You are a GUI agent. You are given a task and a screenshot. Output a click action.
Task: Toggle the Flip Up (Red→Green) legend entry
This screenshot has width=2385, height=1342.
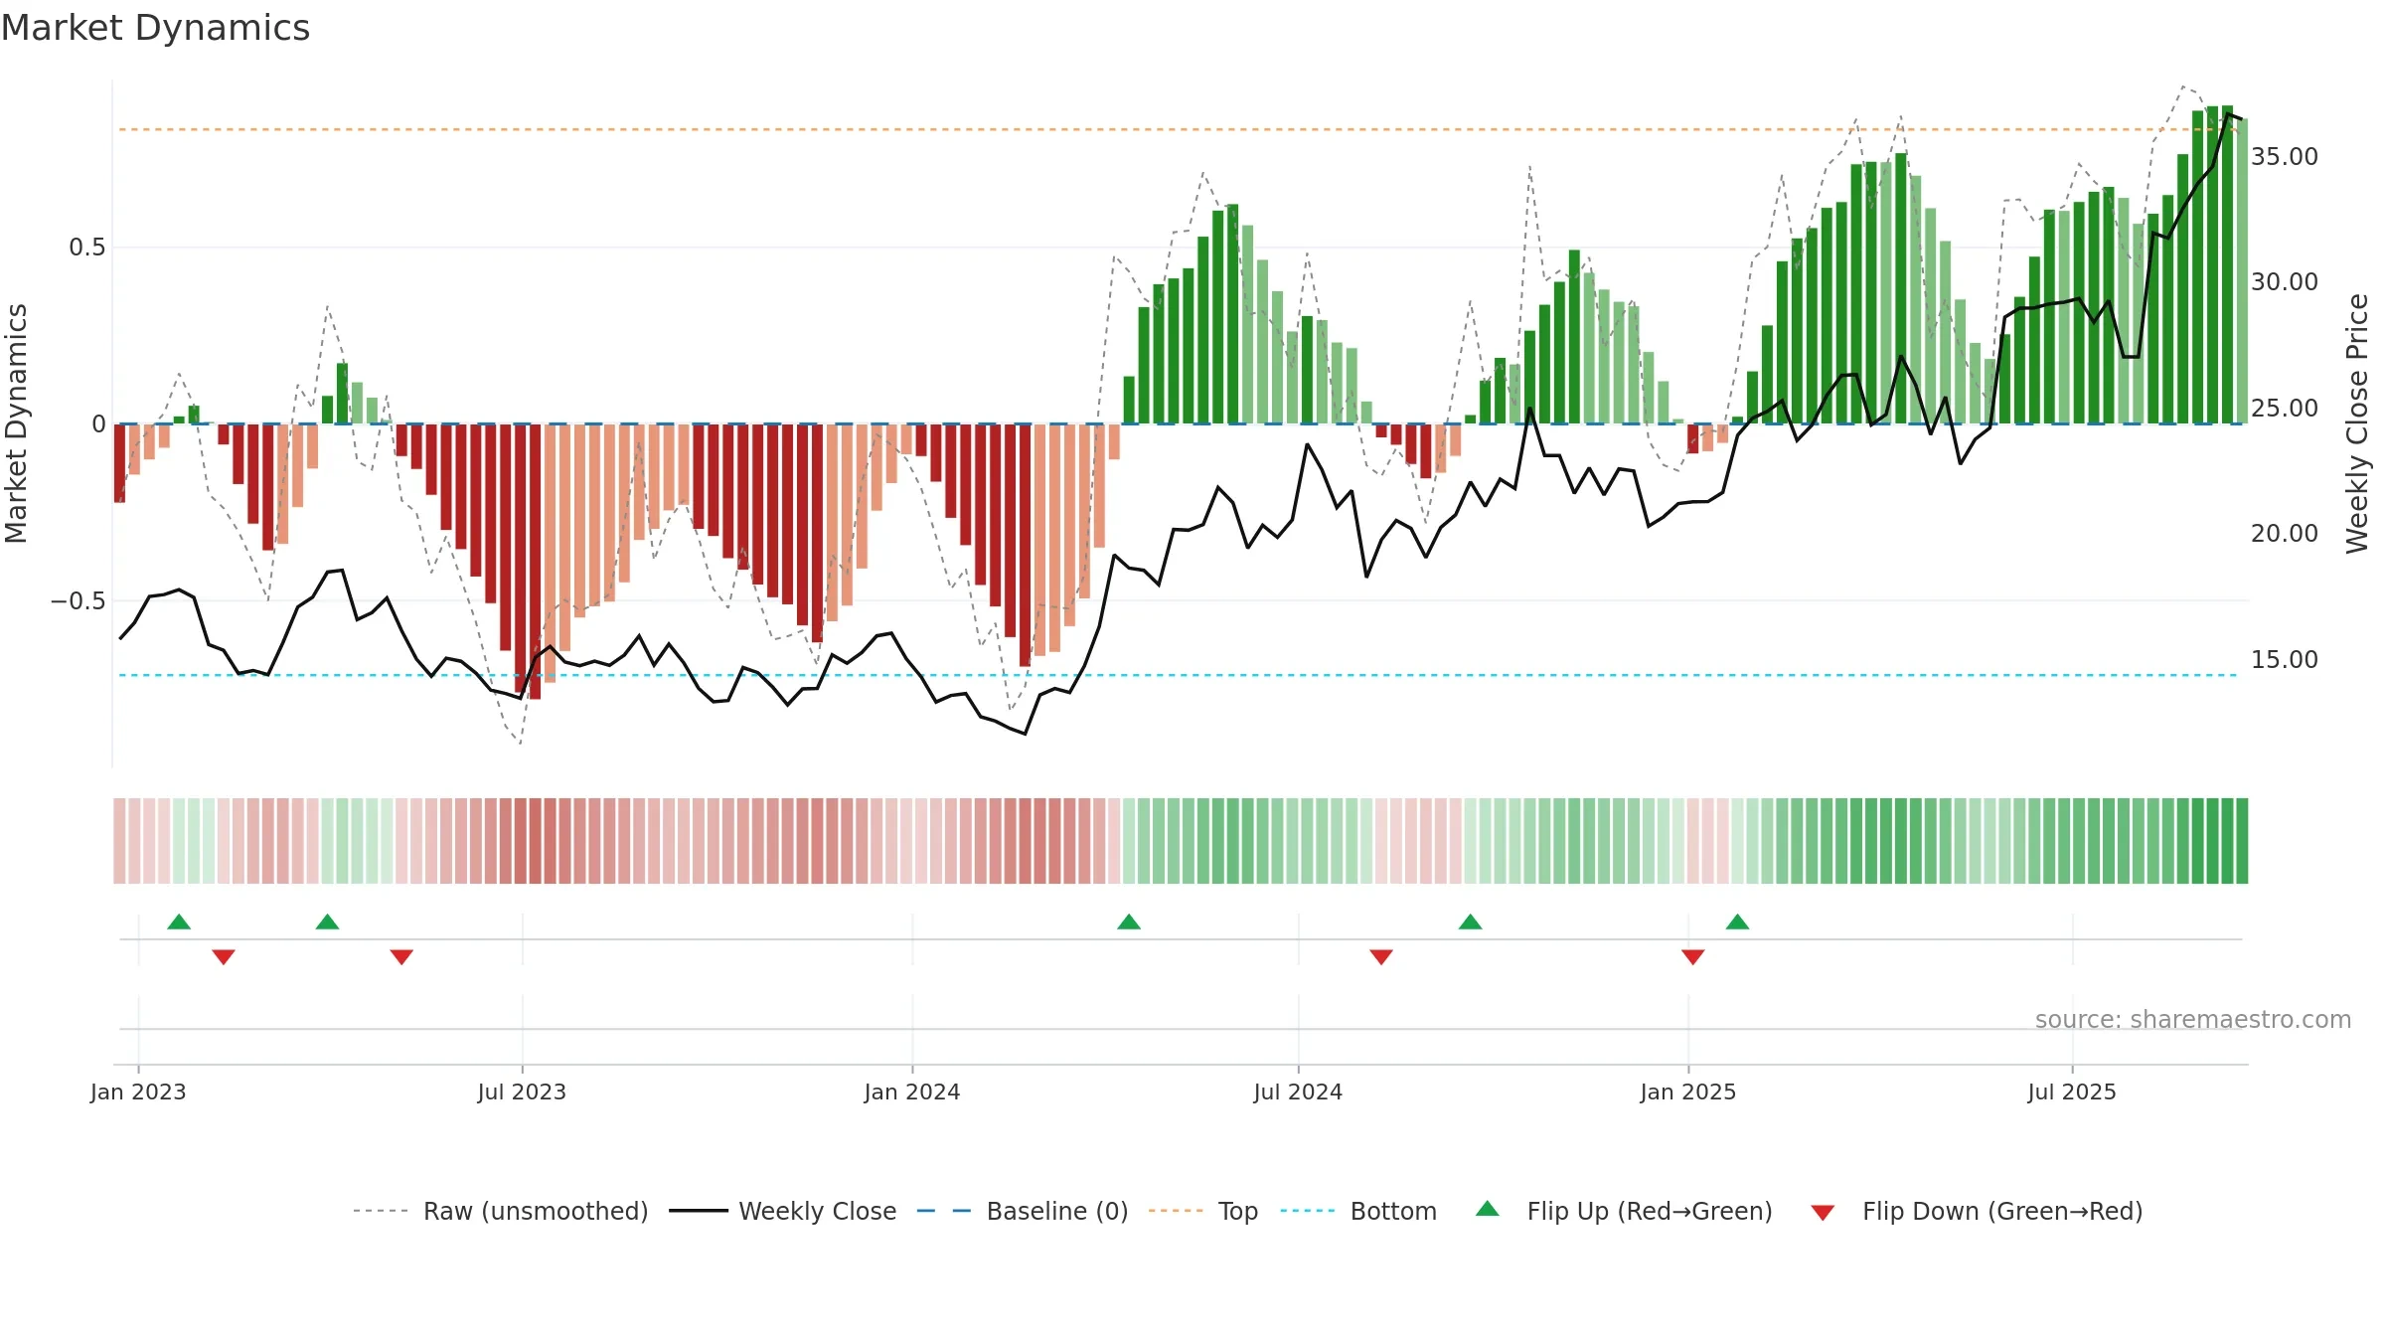[1624, 1211]
